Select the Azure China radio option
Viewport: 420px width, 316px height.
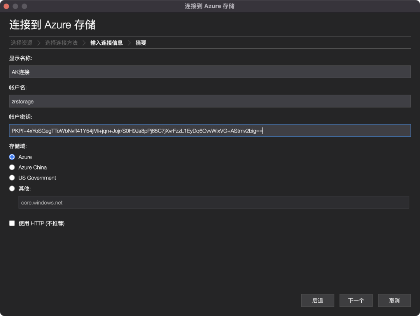[12, 168]
